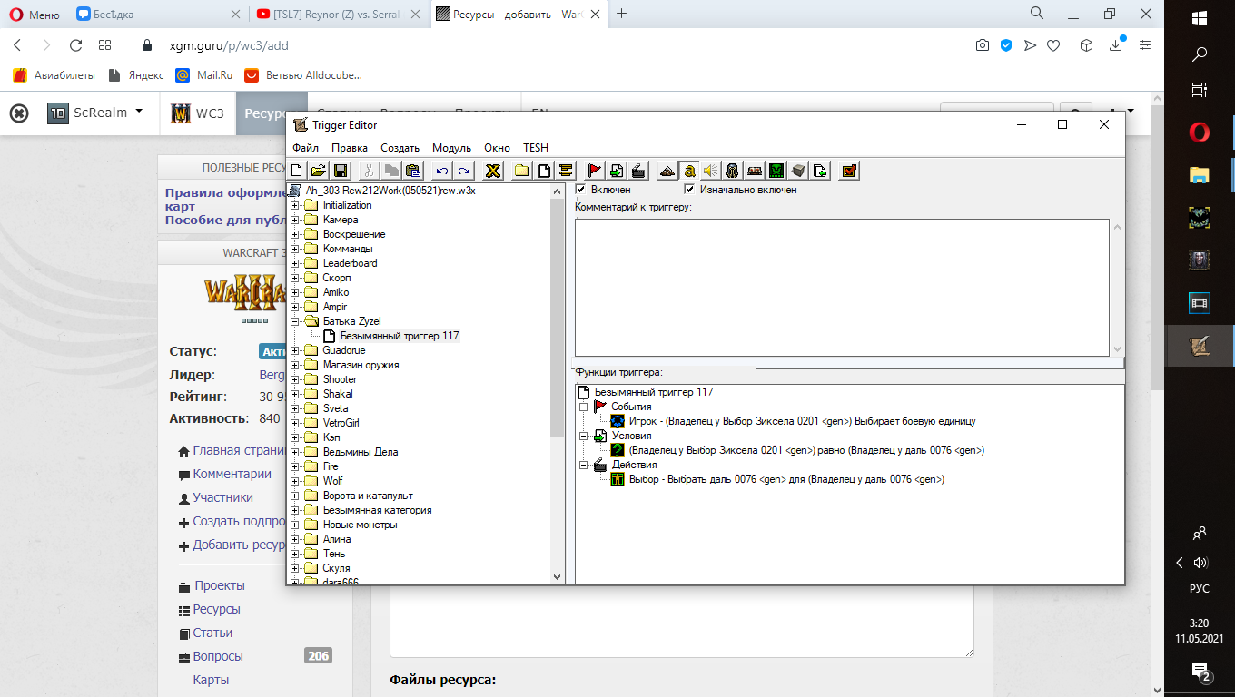Viewport: 1235px width, 697px height.
Task: Select Безымянный триггер 117 in tree
Action: [399, 336]
